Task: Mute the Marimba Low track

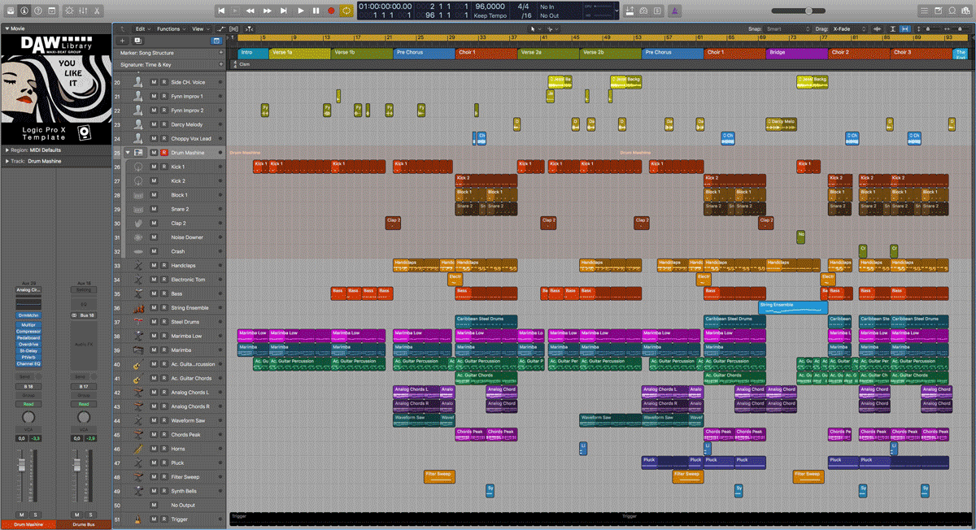Action: (x=154, y=337)
